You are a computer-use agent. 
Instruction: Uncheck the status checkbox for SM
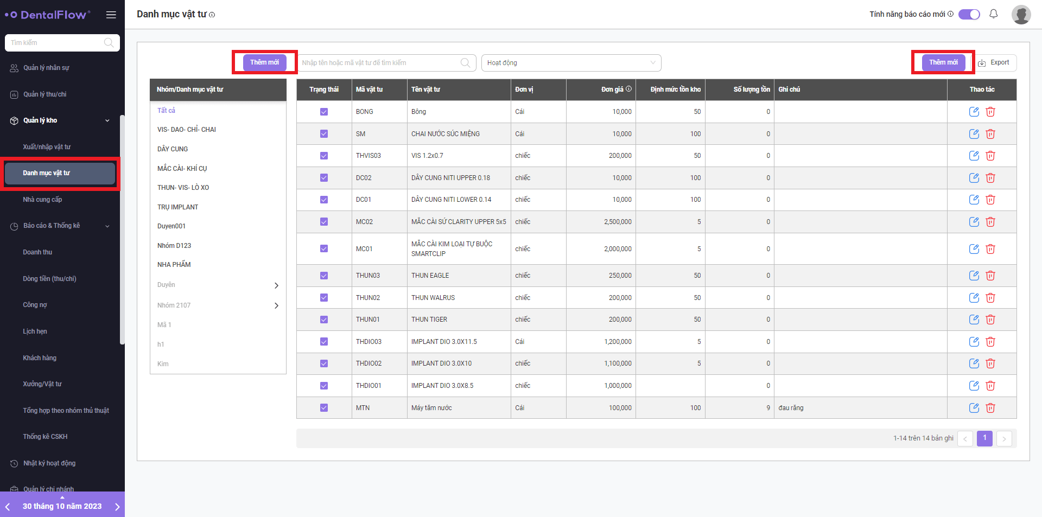pyautogui.click(x=324, y=134)
